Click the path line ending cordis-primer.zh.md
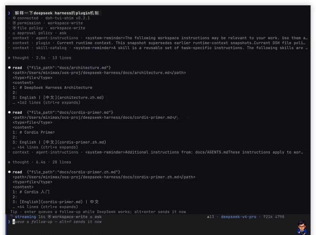The height and width of the screenshot is (235, 316). coord(104,177)
